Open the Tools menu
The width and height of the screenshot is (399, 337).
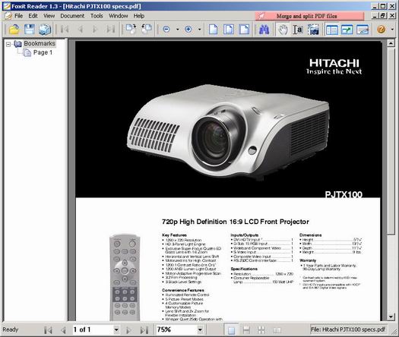tap(97, 16)
